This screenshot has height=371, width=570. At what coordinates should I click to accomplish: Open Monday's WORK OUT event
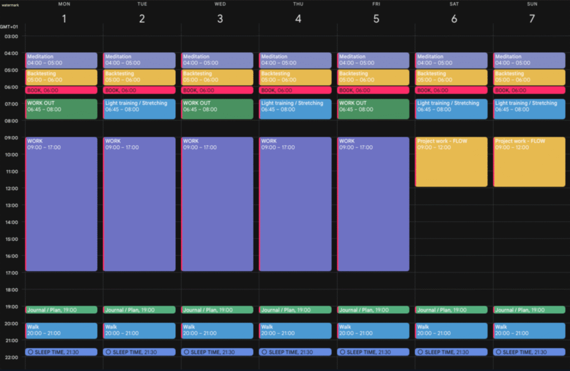(x=61, y=108)
